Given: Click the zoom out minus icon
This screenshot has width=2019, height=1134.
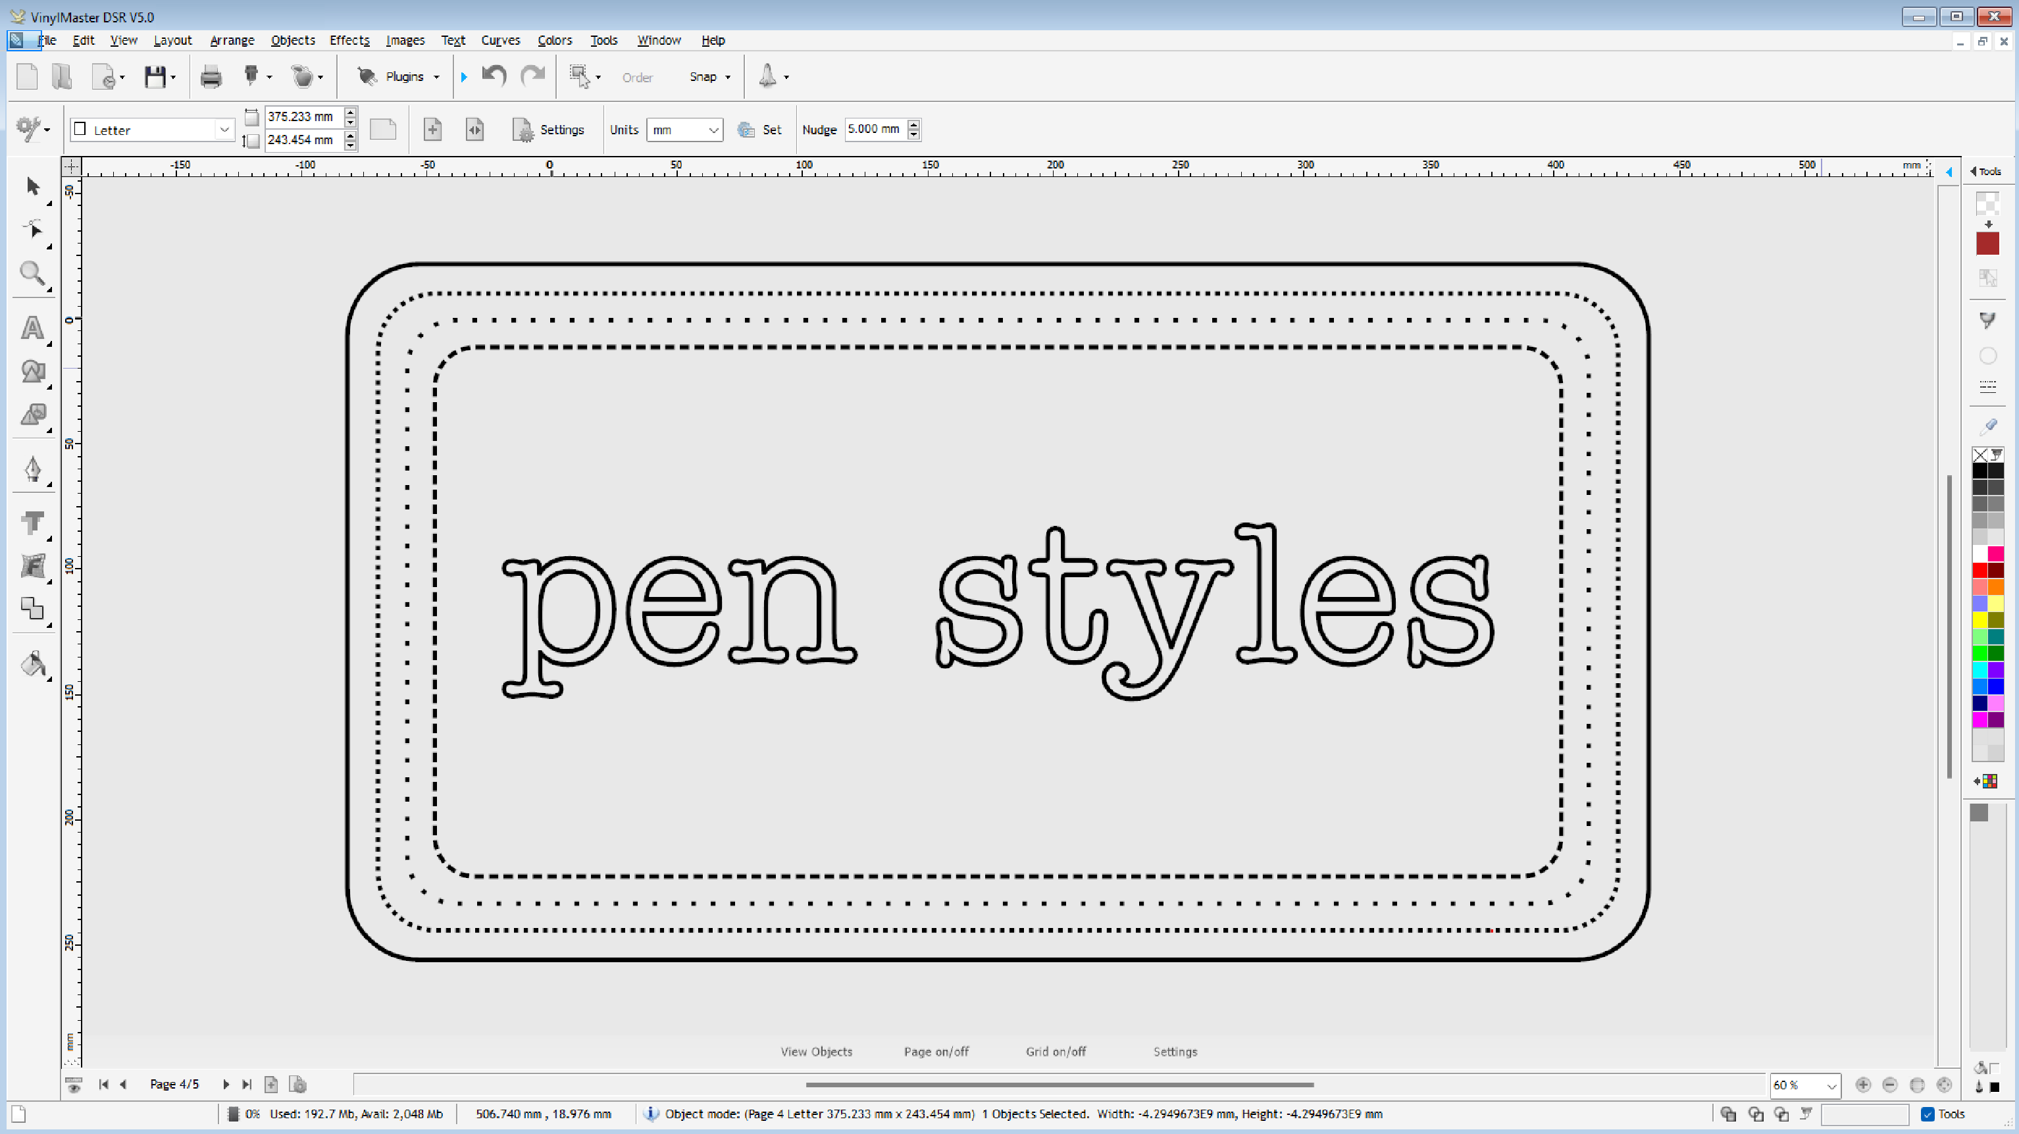Looking at the screenshot, I should coord(1889,1085).
